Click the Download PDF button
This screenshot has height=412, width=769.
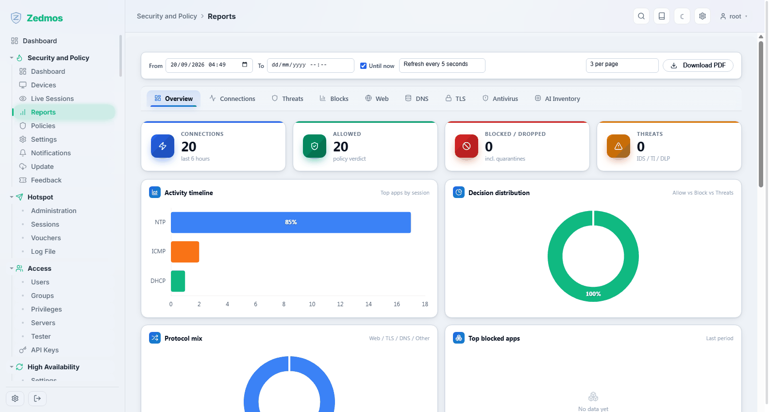(698, 65)
